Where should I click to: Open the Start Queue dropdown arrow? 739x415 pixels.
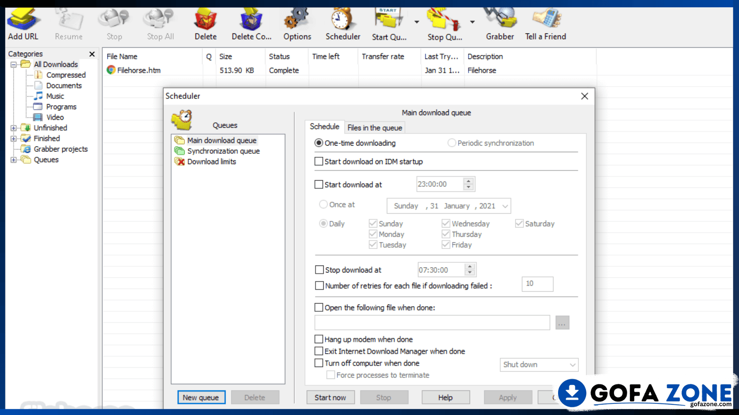point(416,22)
